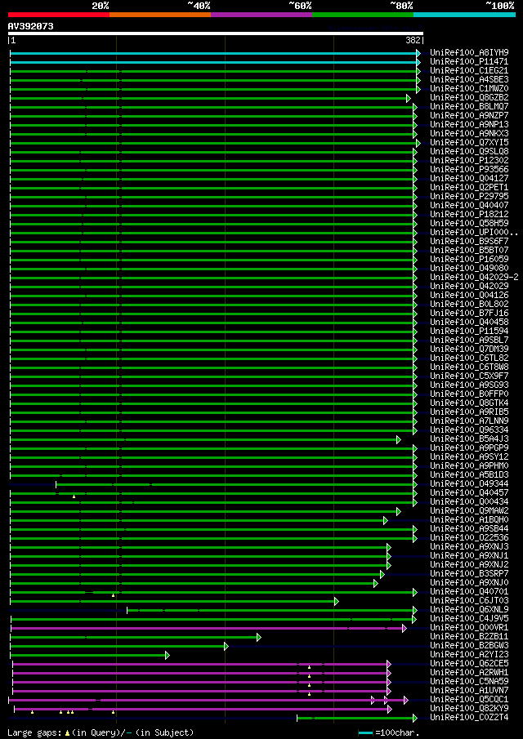Image resolution: width=523 pixels, height=739 pixels.
Task: Click the green arrowhead ending hit B3SRP7
Action: (x=382, y=575)
